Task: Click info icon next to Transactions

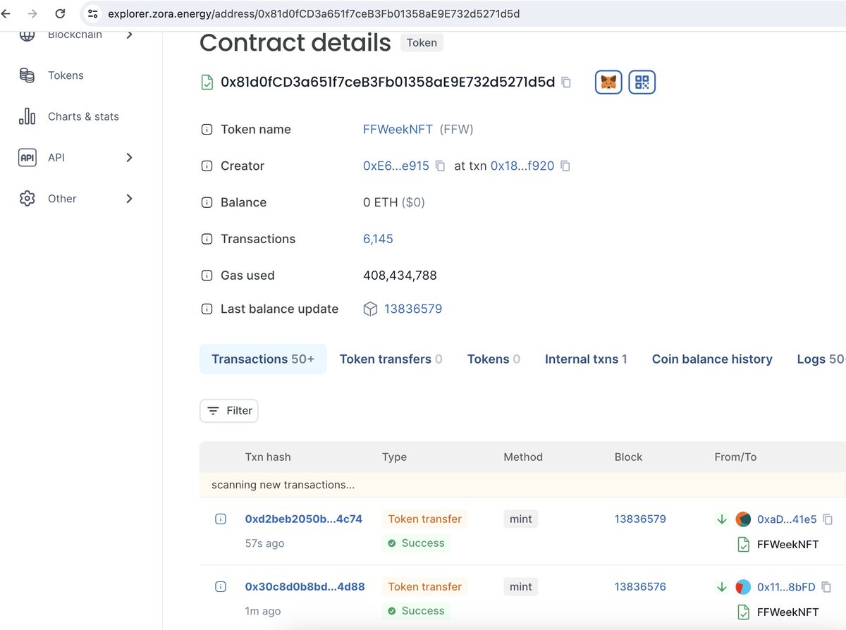Action: tap(207, 239)
